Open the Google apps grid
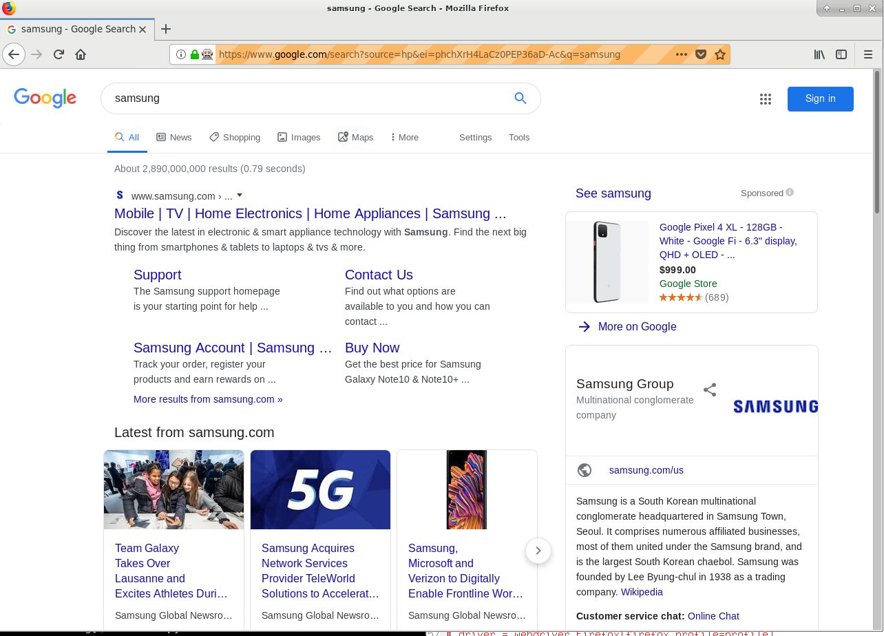Image resolution: width=884 pixels, height=636 pixels. (x=766, y=99)
